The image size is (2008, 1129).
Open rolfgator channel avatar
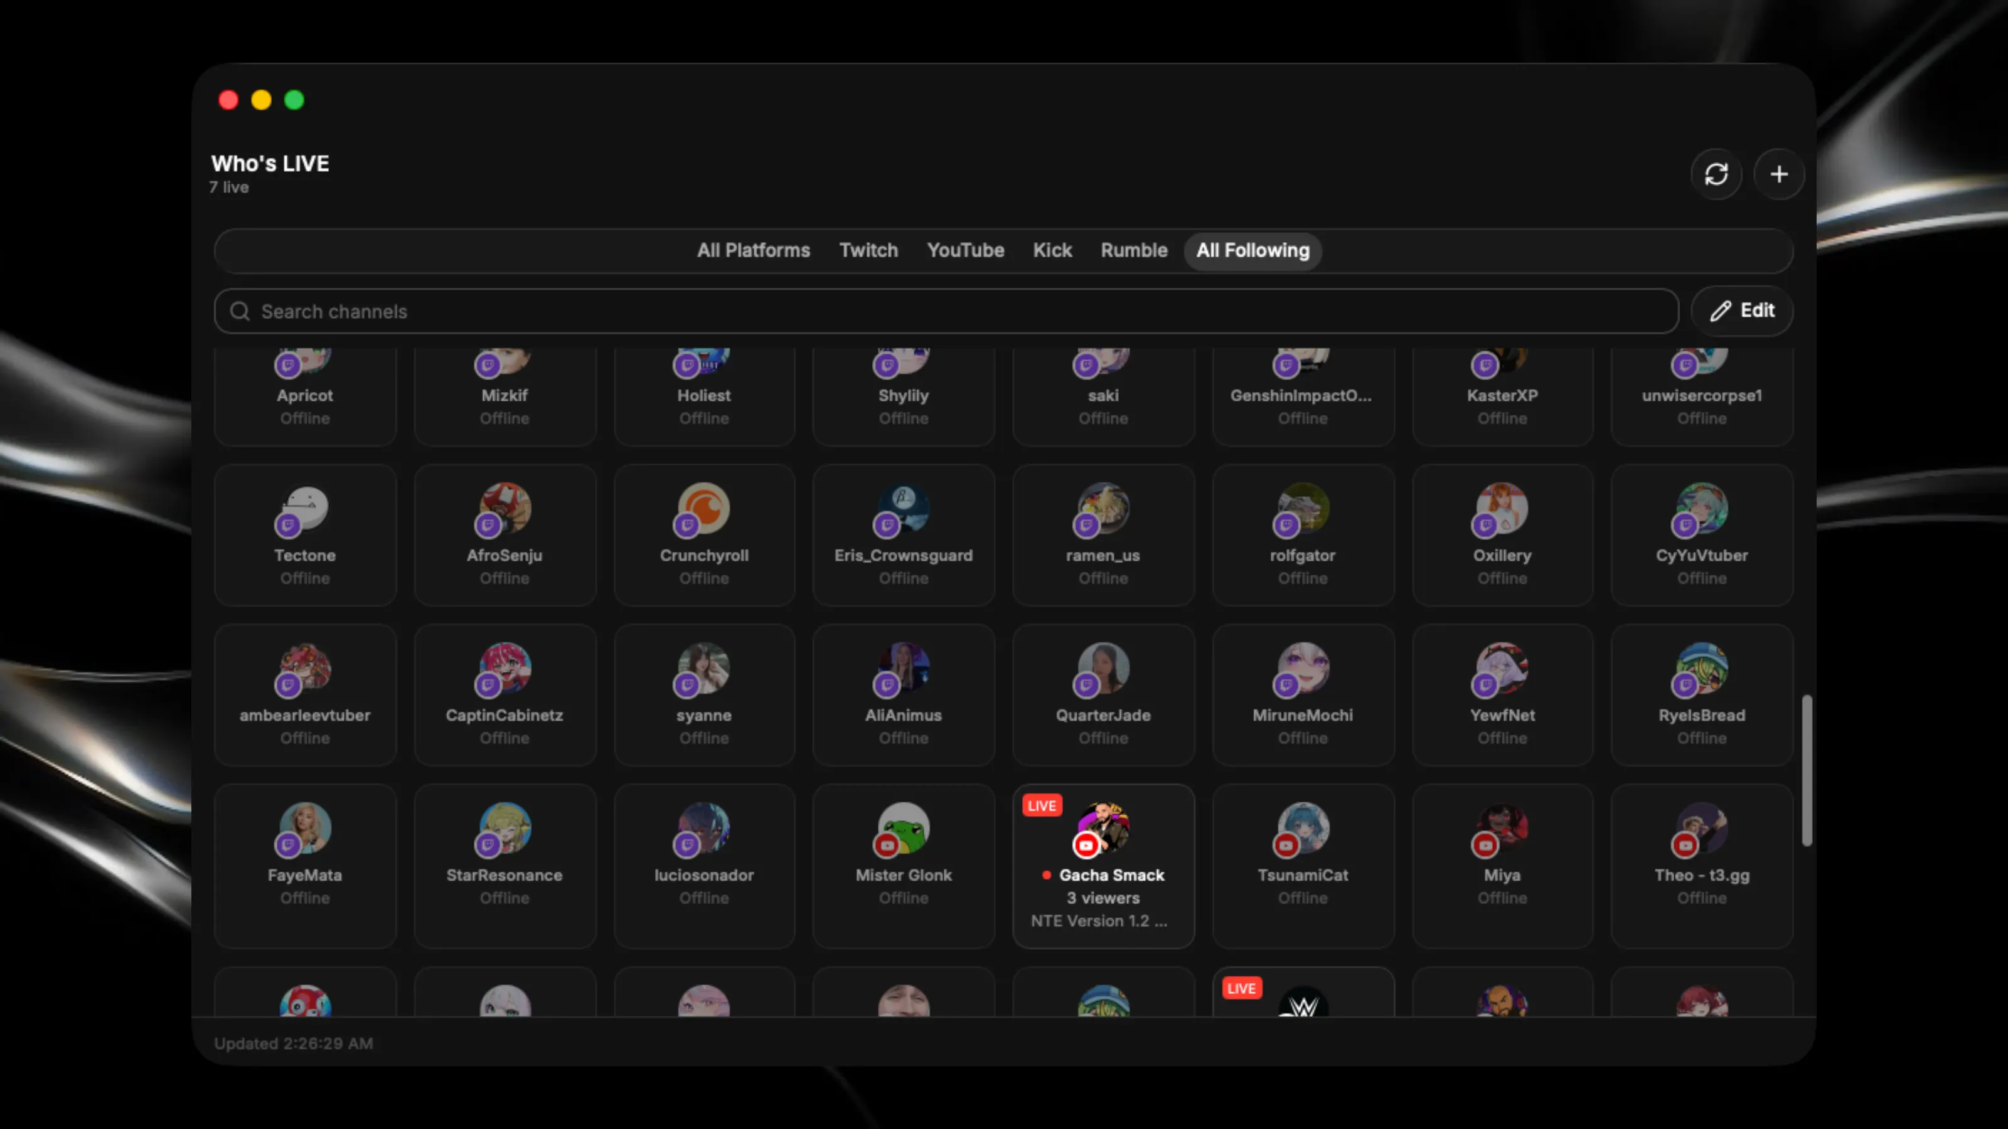click(1303, 508)
